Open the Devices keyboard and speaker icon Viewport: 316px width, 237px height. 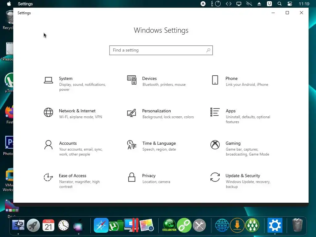point(131,80)
